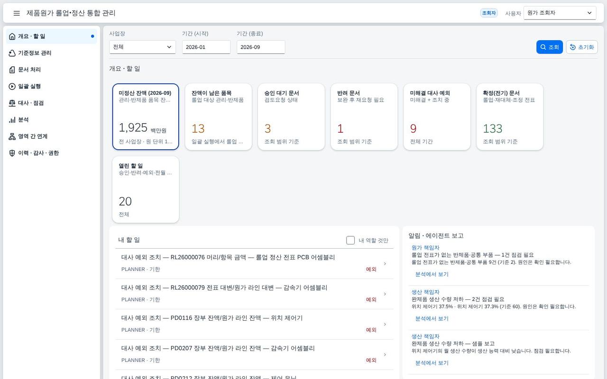Click the 기간 (시작) field 2026-01

(x=206, y=47)
